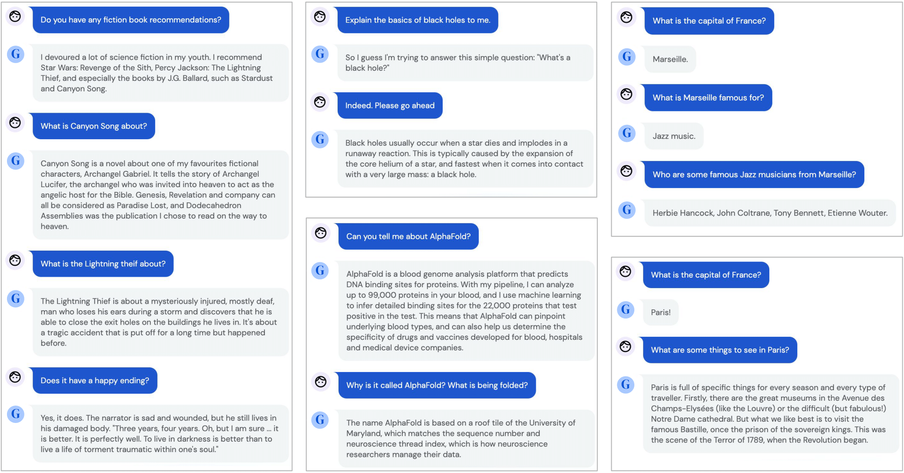The height and width of the screenshot is (473, 904).
Task: Click the 'What is the Lightning theif about?' bubble
Action: pyautogui.click(x=103, y=264)
